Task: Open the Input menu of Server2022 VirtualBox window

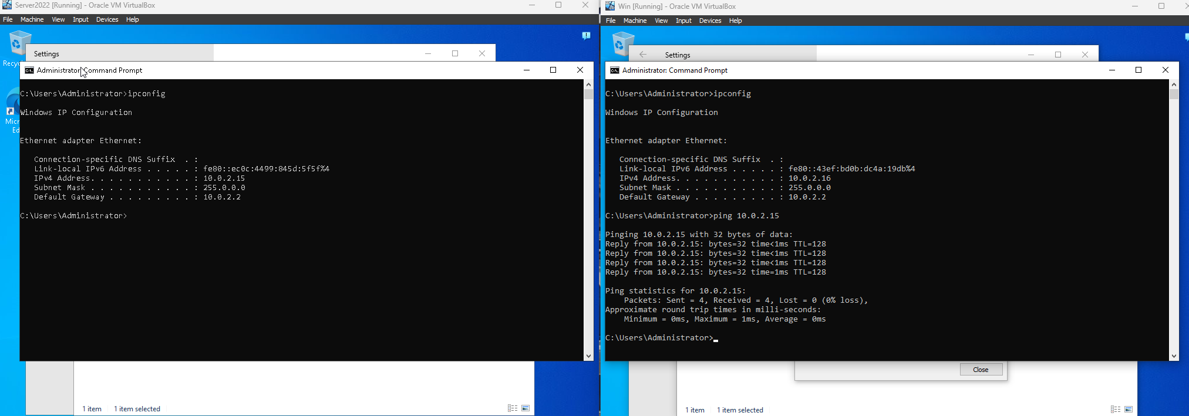Action: tap(80, 19)
